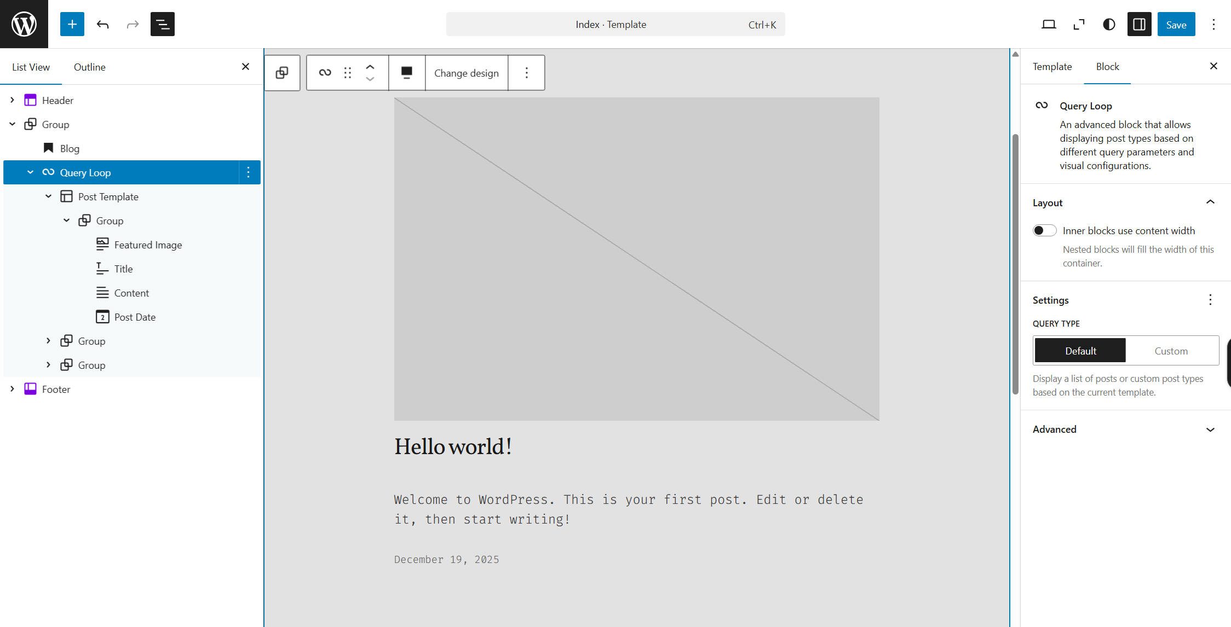The height and width of the screenshot is (627, 1231).
Task: Collapse the Query Loop row
Action: [x=30, y=172]
